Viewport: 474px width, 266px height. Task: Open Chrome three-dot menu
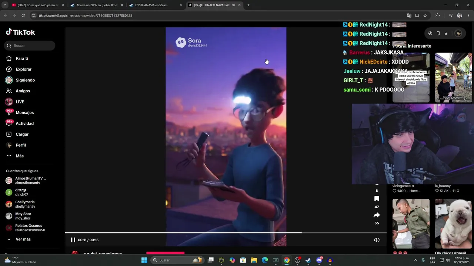(469, 16)
